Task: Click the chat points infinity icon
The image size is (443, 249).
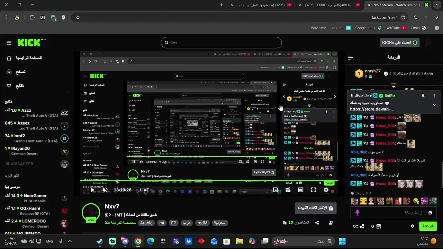Action: point(355,226)
